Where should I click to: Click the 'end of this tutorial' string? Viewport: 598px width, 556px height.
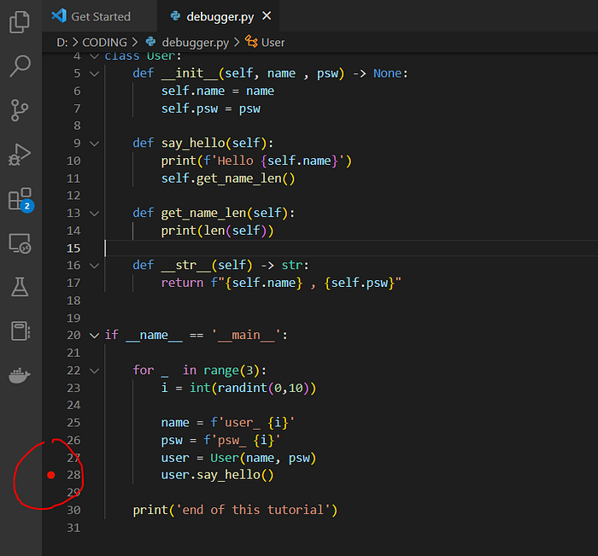tap(253, 510)
